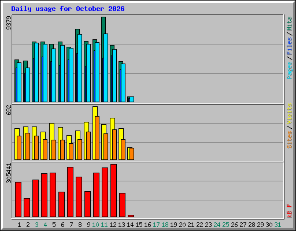
Task: Click the tallest red KB bar, day 12
Action: coord(113,191)
